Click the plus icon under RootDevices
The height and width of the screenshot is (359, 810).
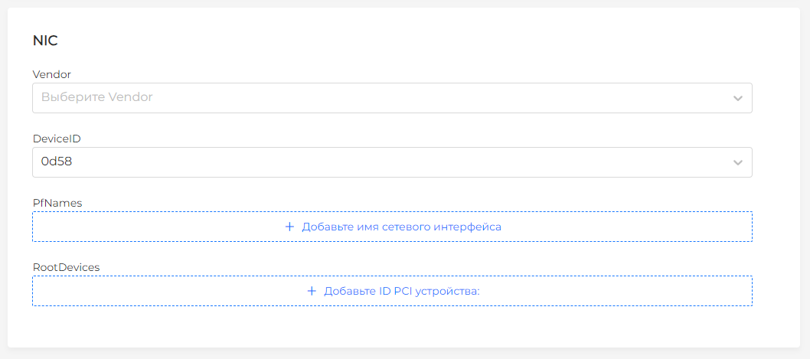pos(312,292)
